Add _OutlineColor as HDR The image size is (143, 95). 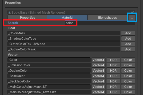pyautogui.click(x=113, y=71)
